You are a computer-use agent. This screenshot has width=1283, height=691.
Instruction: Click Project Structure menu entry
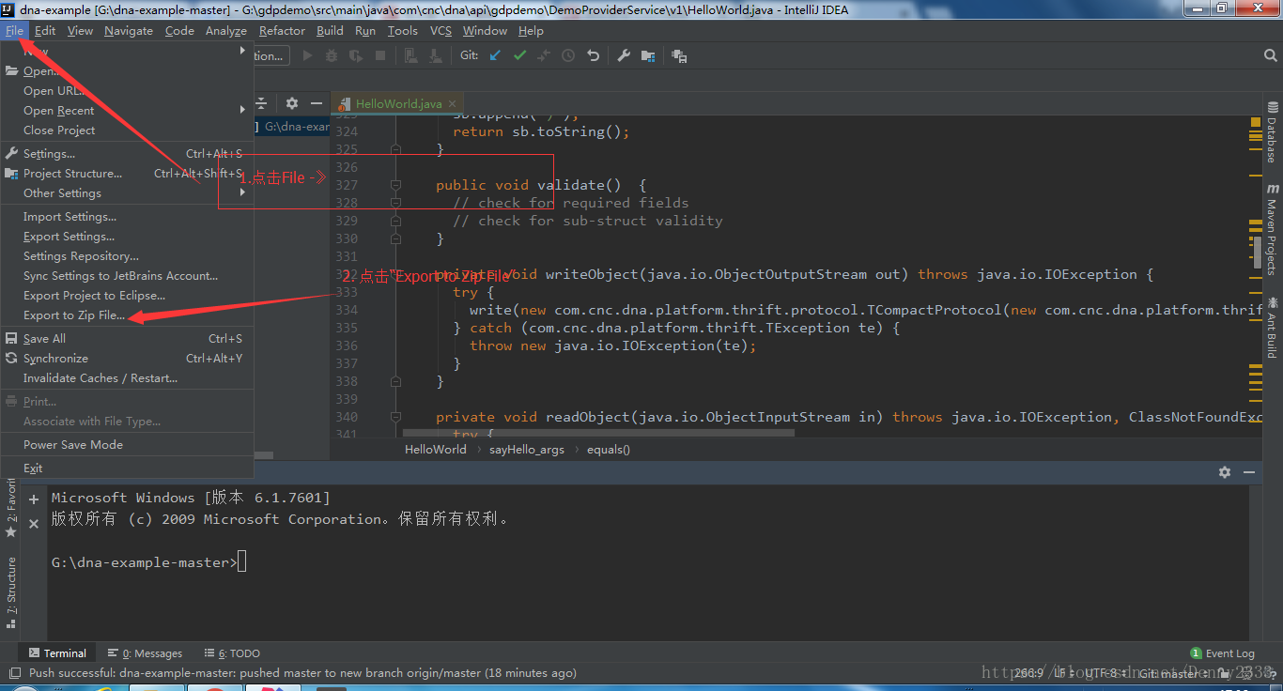127,174
